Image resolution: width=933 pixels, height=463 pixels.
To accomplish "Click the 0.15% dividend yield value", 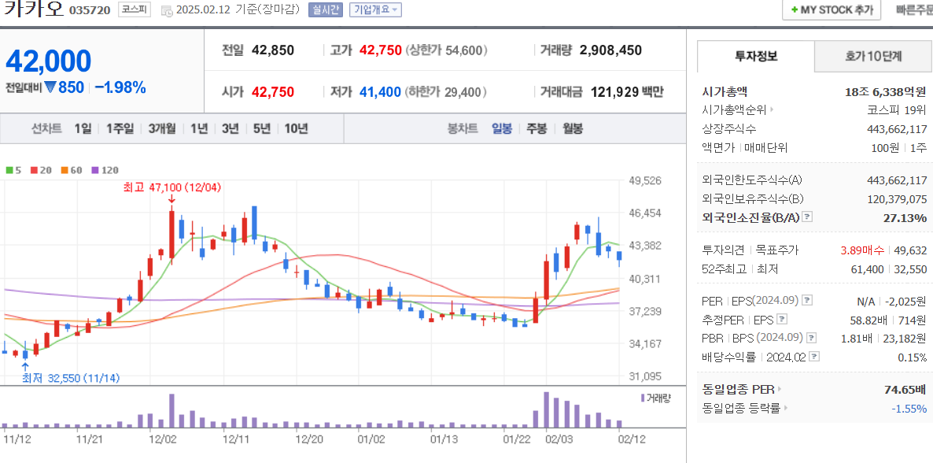I will [913, 357].
